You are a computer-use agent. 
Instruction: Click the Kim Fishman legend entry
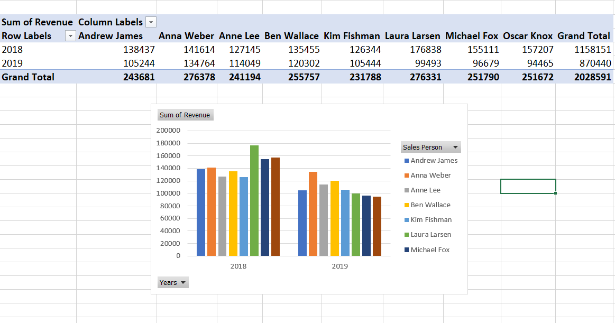tap(428, 220)
